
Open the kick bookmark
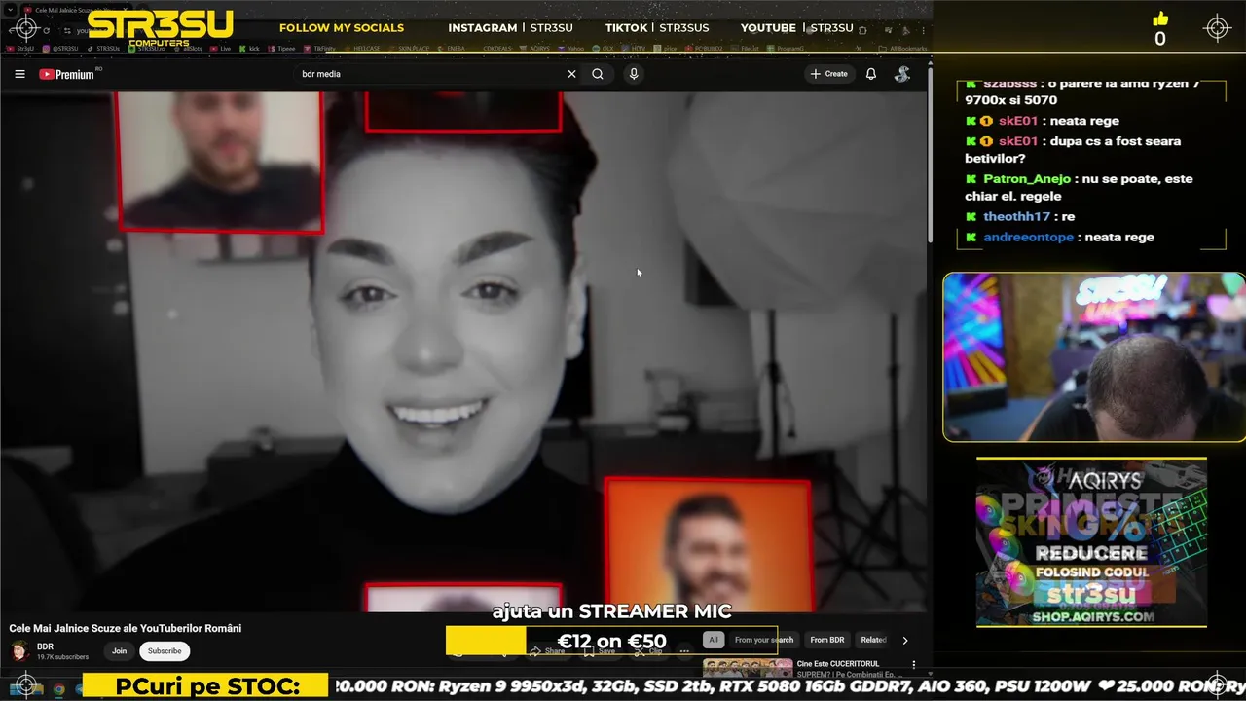click(250, 48)
